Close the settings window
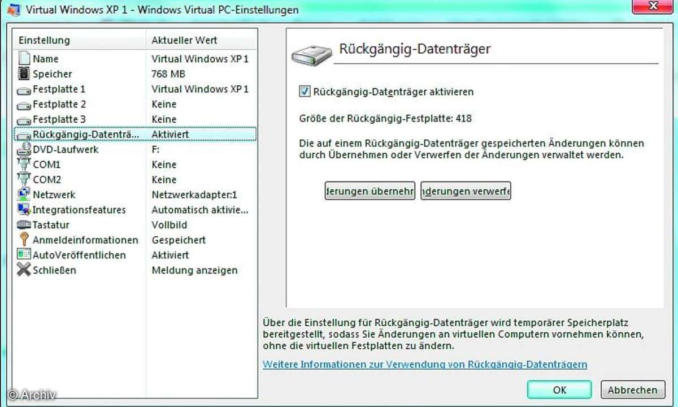 pos(653,6)
